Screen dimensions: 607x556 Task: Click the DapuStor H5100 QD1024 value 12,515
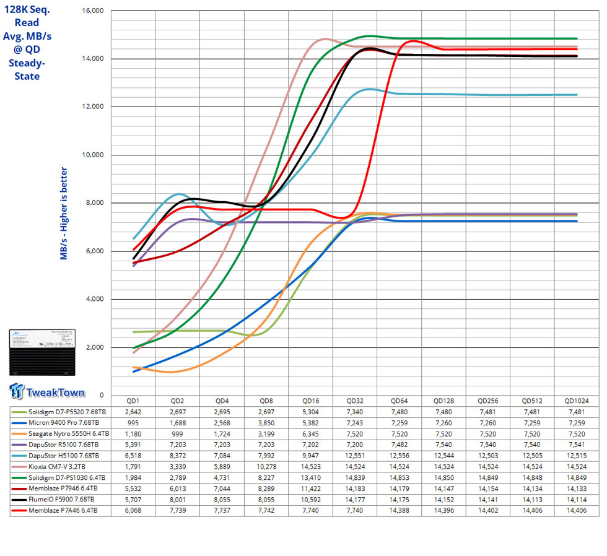pos(577,456)
